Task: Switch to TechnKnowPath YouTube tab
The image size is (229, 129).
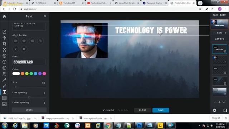Action: tap(99, 3)
